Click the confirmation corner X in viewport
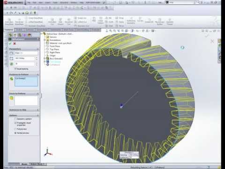The height and width of the screenshot is (169, 225). 212,41
